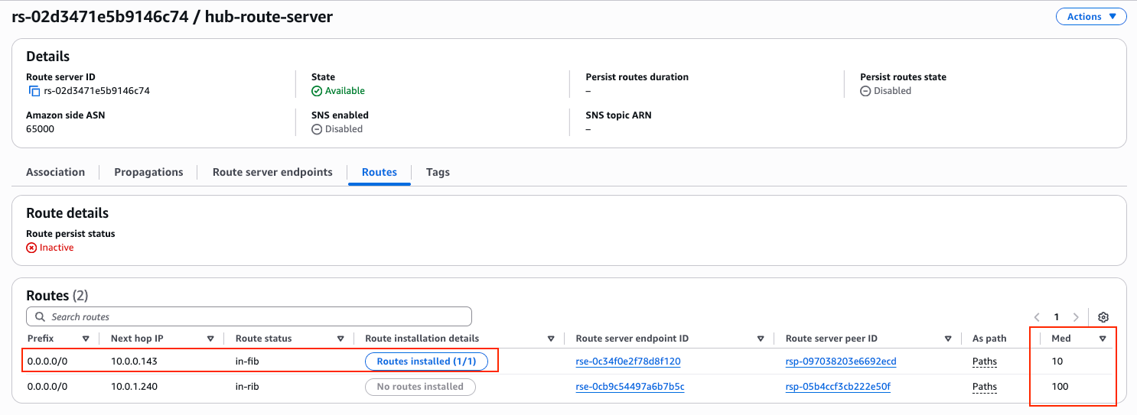Open table preferences gear icon
The width and height of the screenshot is (1137, 415).
pyautogui.click(x=1103, y=317)
